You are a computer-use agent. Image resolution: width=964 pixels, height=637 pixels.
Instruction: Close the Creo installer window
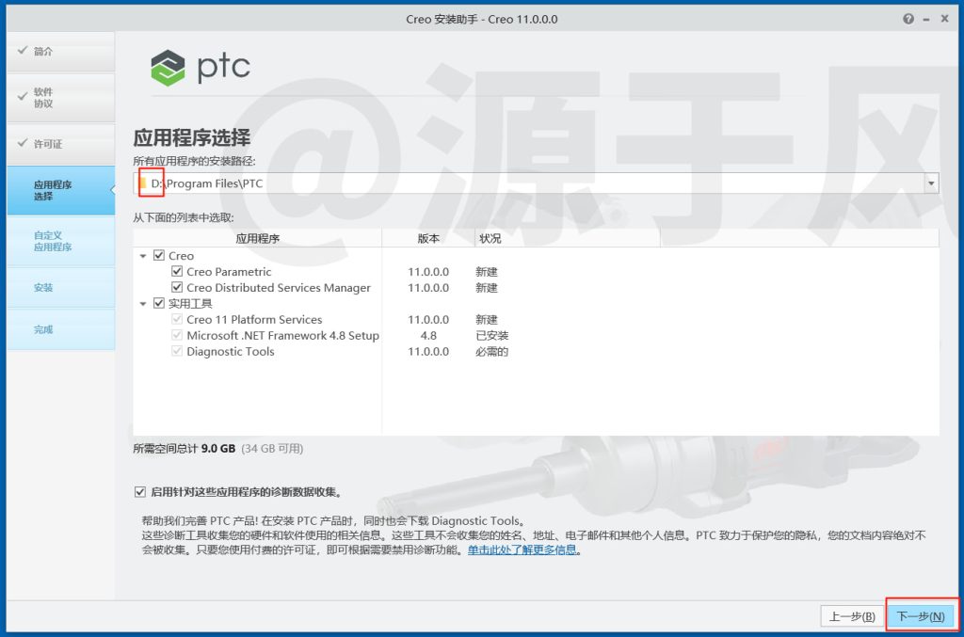point(944,19)
